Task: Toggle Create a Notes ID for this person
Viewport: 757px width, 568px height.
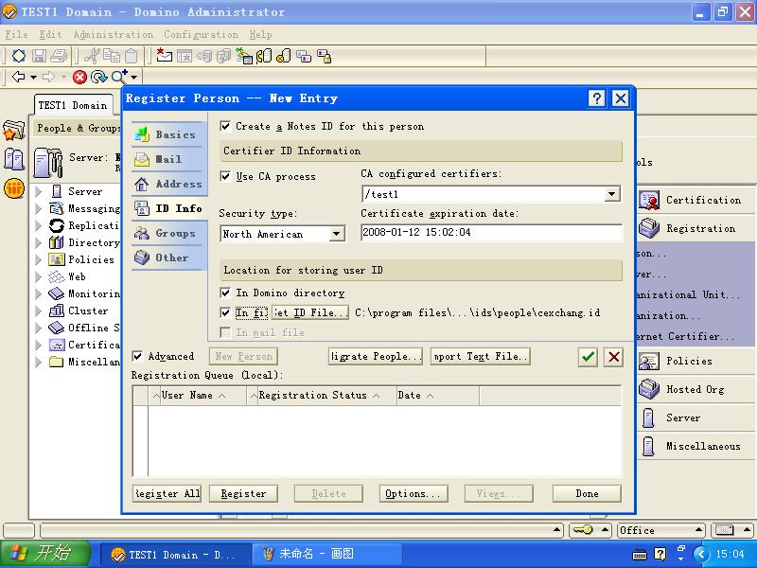Action: [x=225, y=127]
